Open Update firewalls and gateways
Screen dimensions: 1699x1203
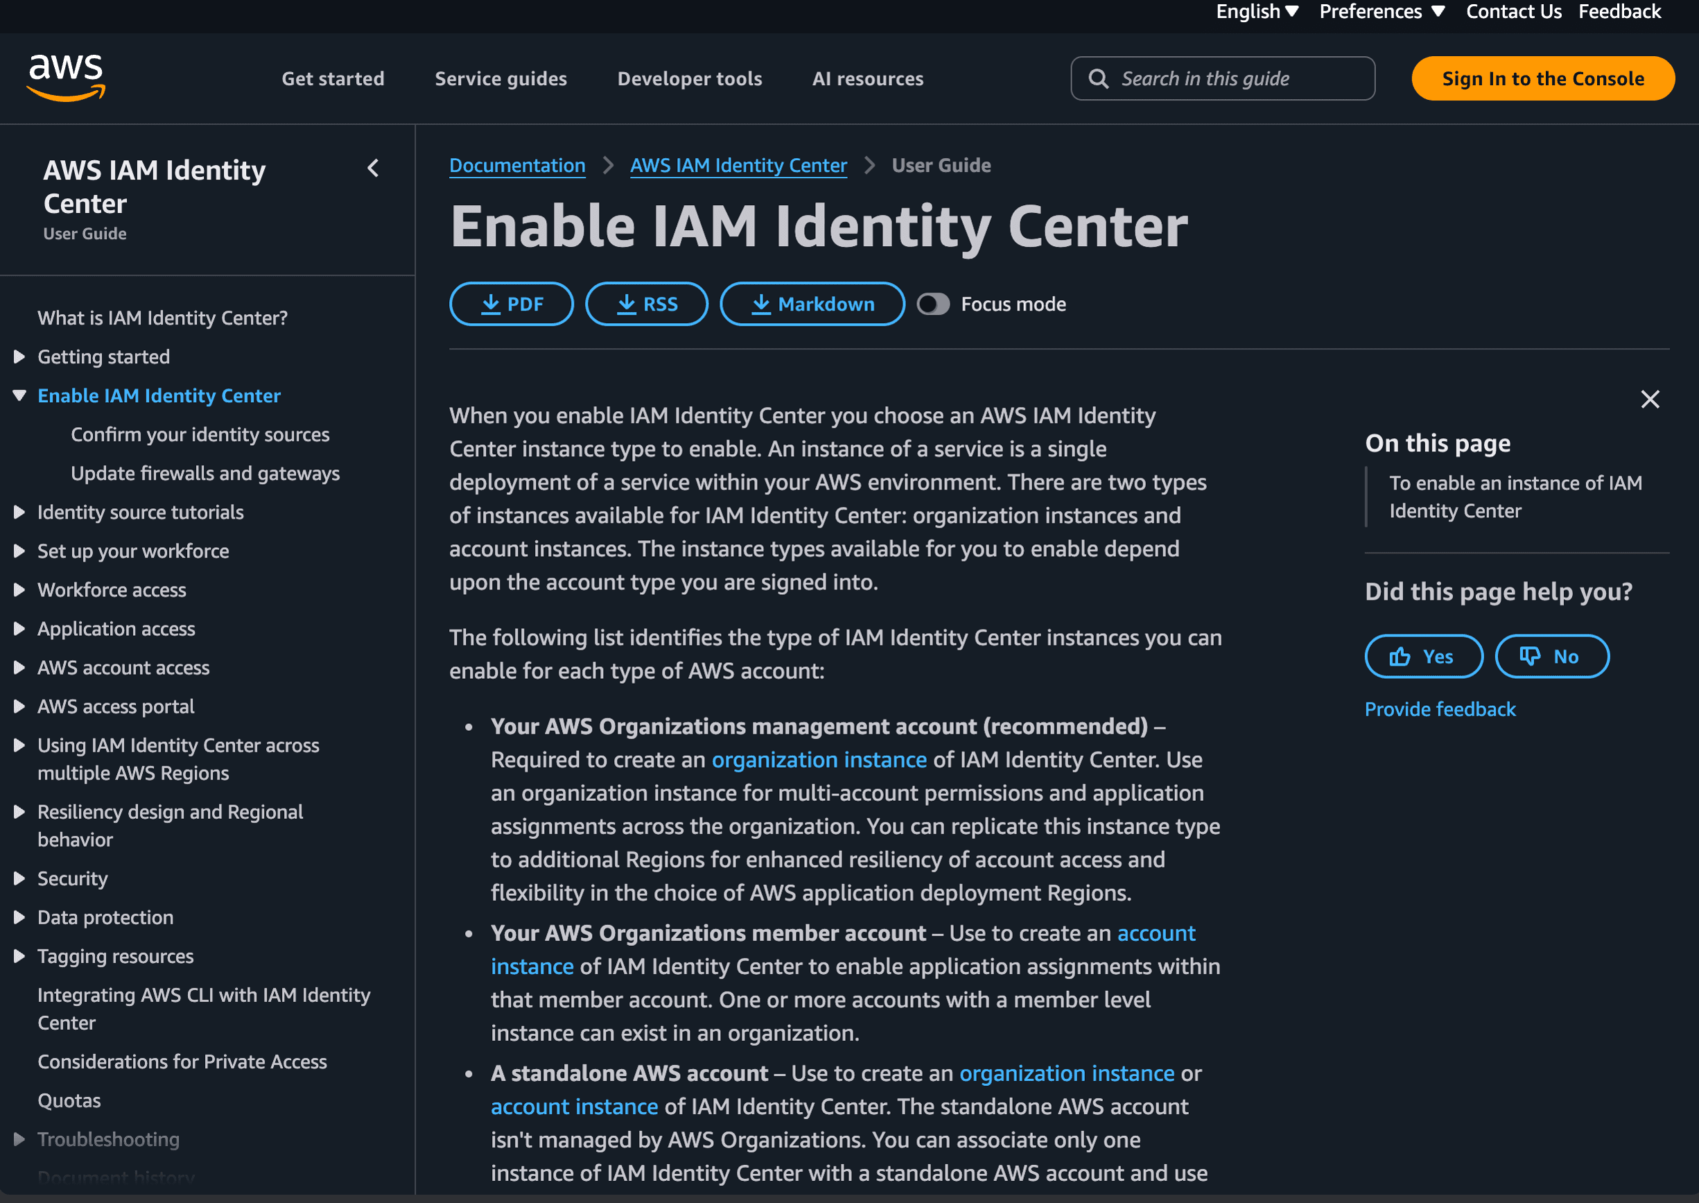205,474
